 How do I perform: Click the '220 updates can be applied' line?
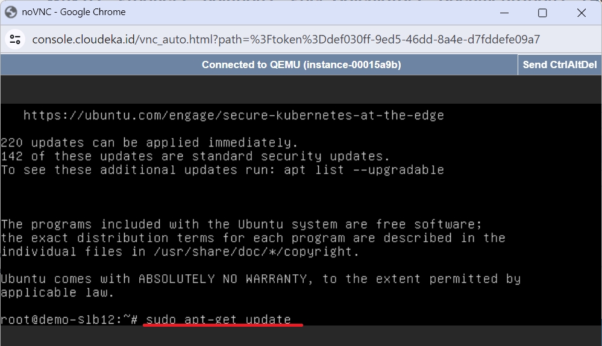pos(149,142)
